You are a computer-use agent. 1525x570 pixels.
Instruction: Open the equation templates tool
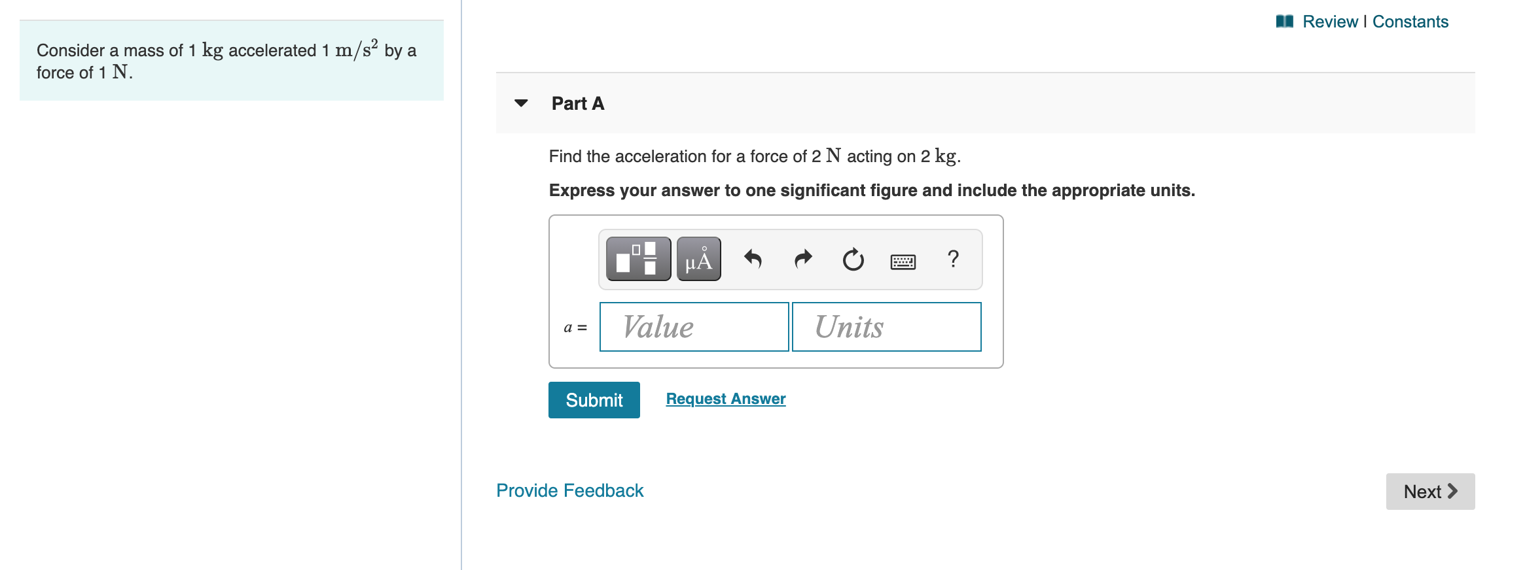pyautogui.click(x=636, y=259)
